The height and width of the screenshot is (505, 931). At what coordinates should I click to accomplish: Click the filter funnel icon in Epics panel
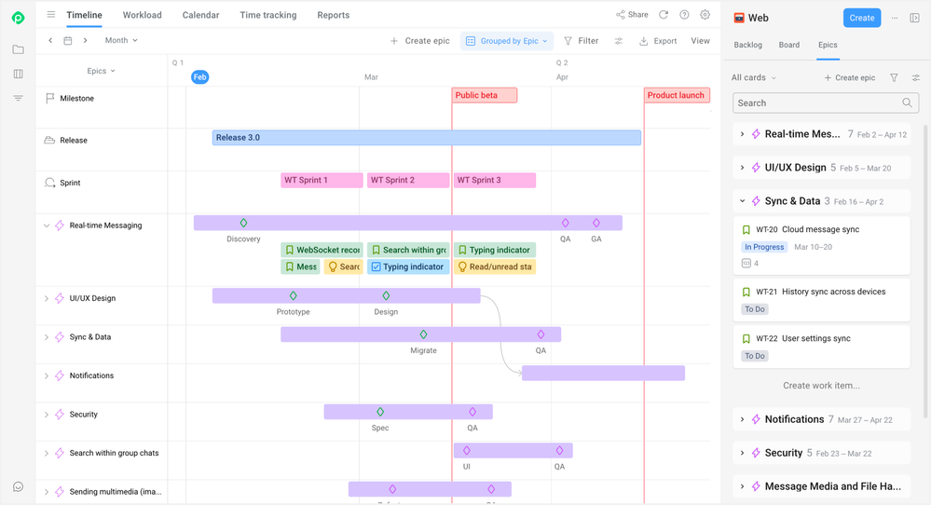(x=894, y=77)
